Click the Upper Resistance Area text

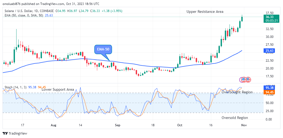205,12
